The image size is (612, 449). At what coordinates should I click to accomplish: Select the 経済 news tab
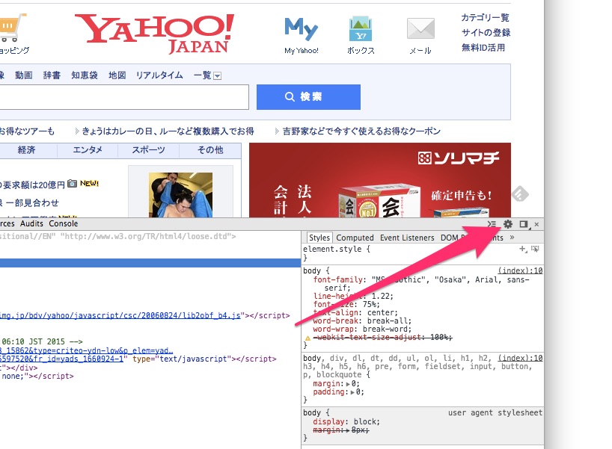26,150
